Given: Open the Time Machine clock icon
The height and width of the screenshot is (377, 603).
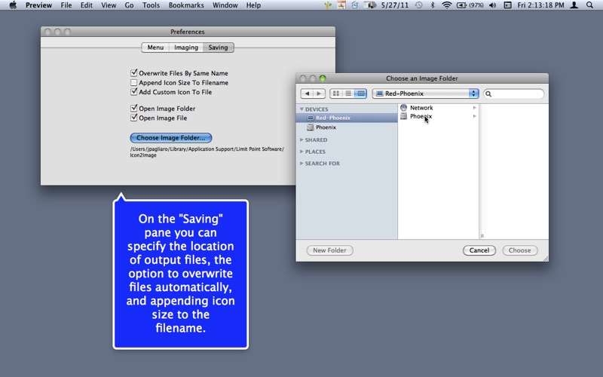Looking at the screenshot, I should pyautogui.click(x=418, y=5).
